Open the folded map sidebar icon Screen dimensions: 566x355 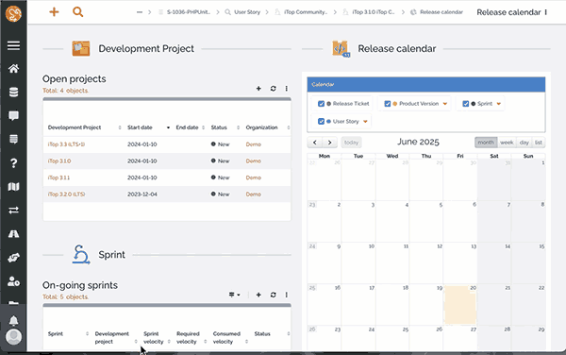(13, 187)
